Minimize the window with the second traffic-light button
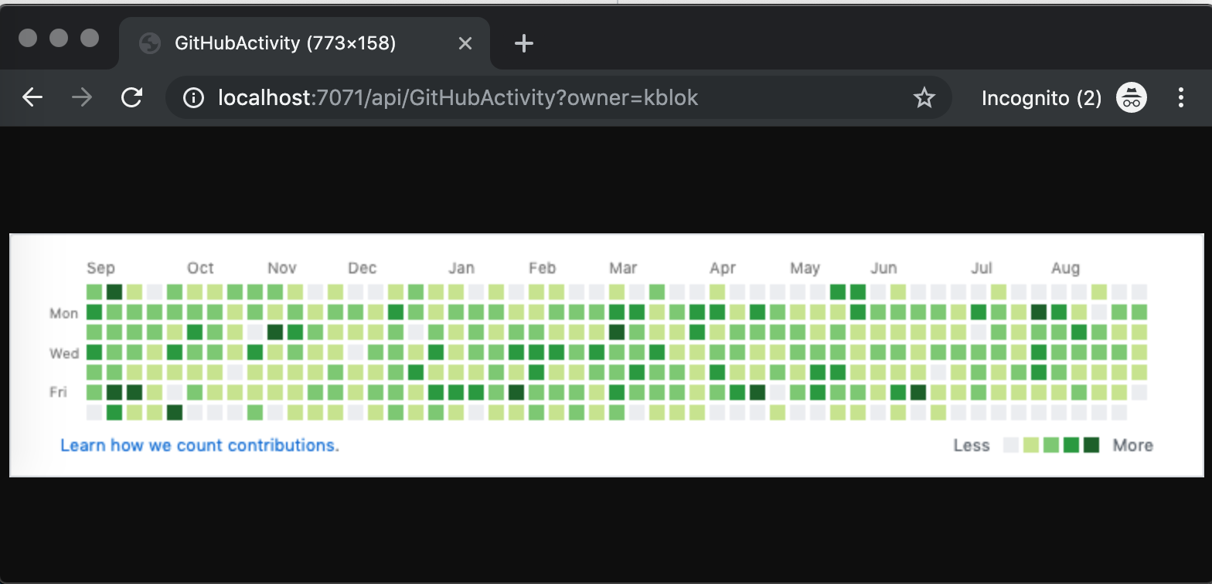The image size is (1212, 584). (59, 37)
